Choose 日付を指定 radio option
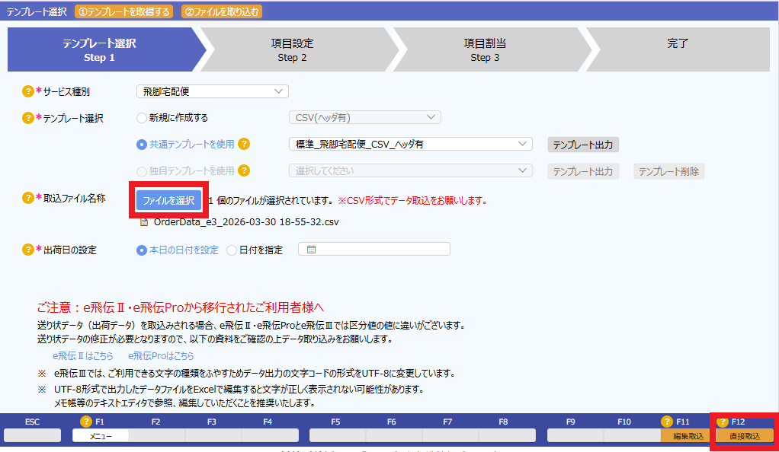This screenshot has height=452, width=779. pos(232,250)
